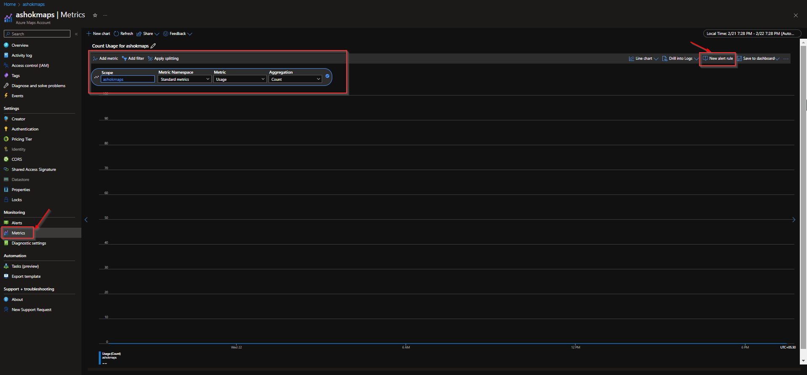
Task: Click the CORS icon
Action: [6, 159]
